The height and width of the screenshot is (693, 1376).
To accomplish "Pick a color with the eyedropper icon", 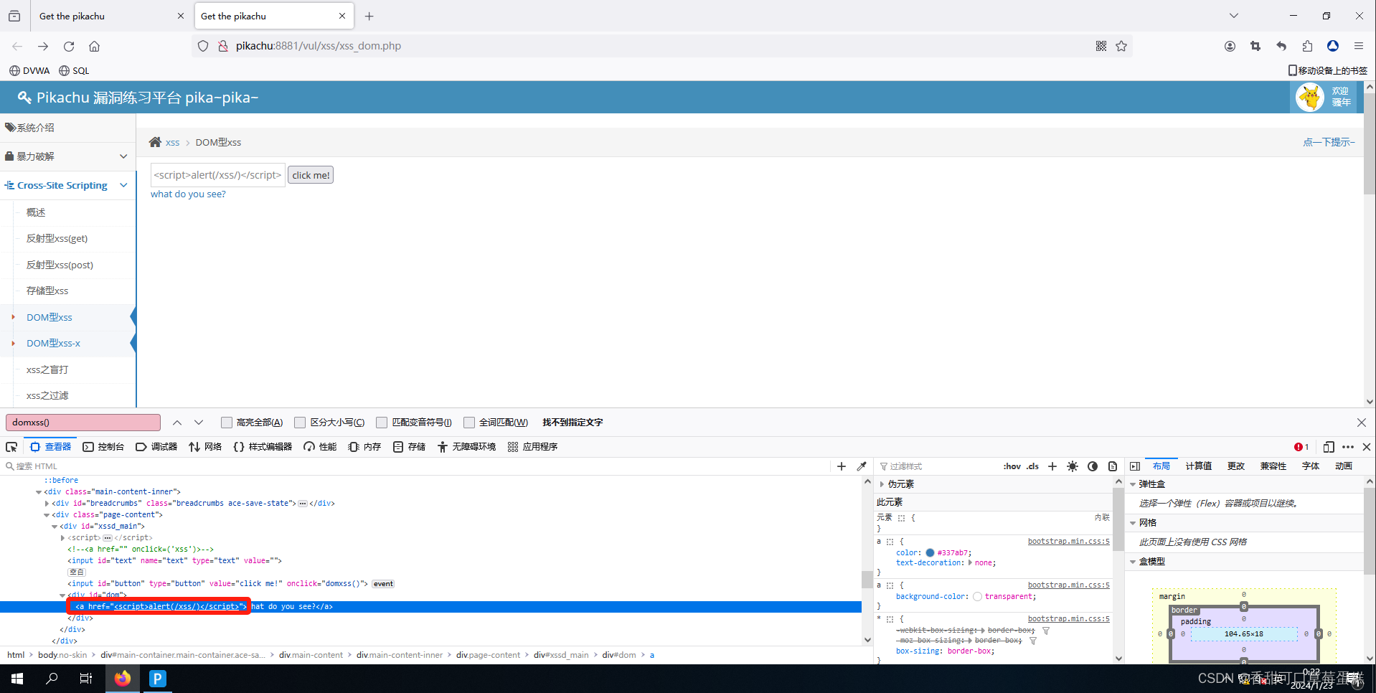I will [x=862, y=466].
